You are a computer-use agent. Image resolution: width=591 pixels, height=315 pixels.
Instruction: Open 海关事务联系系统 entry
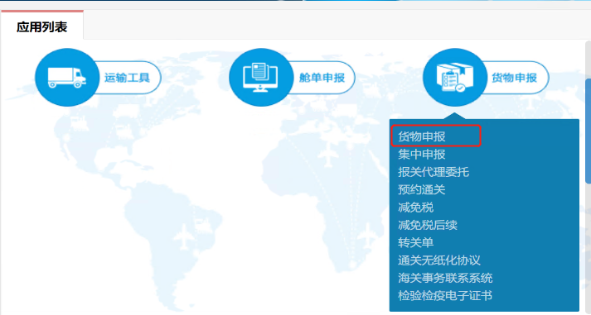point(445,278)
